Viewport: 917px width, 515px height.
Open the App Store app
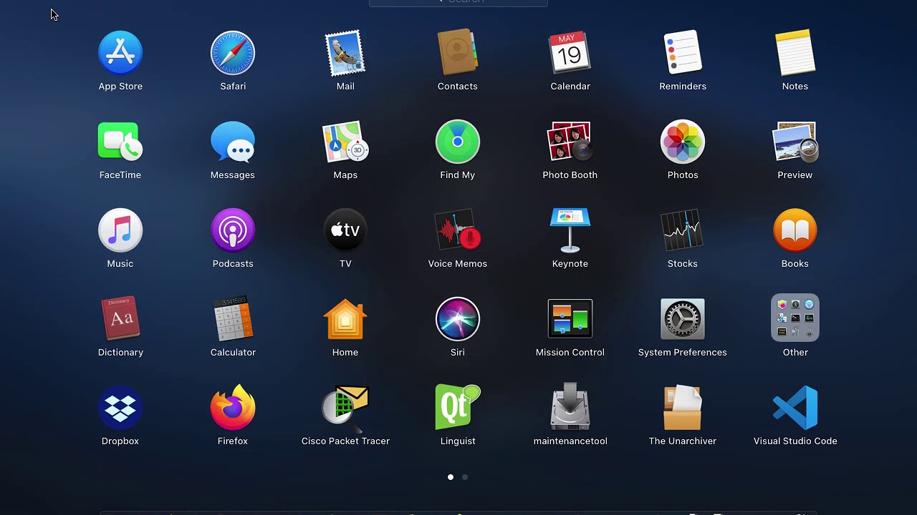(x=120, y=53)
